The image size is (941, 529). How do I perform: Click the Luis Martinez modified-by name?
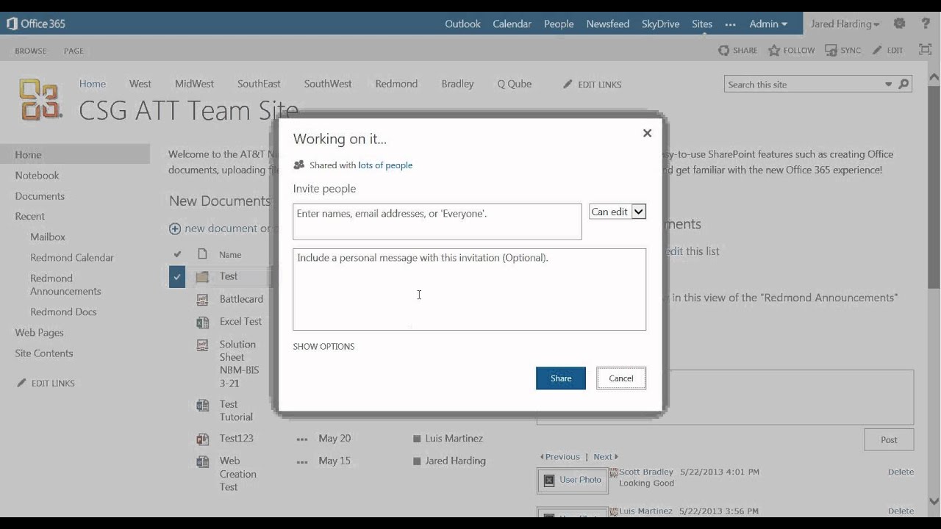click(x=454, y=438)
